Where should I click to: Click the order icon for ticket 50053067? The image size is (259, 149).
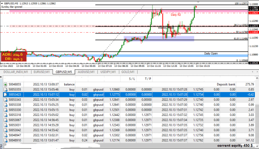tap(5, 120)
